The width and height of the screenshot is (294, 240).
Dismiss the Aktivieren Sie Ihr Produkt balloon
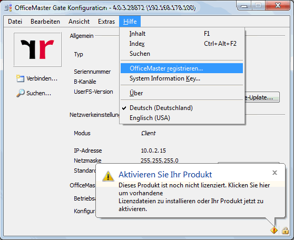click(x=275, y=173)
